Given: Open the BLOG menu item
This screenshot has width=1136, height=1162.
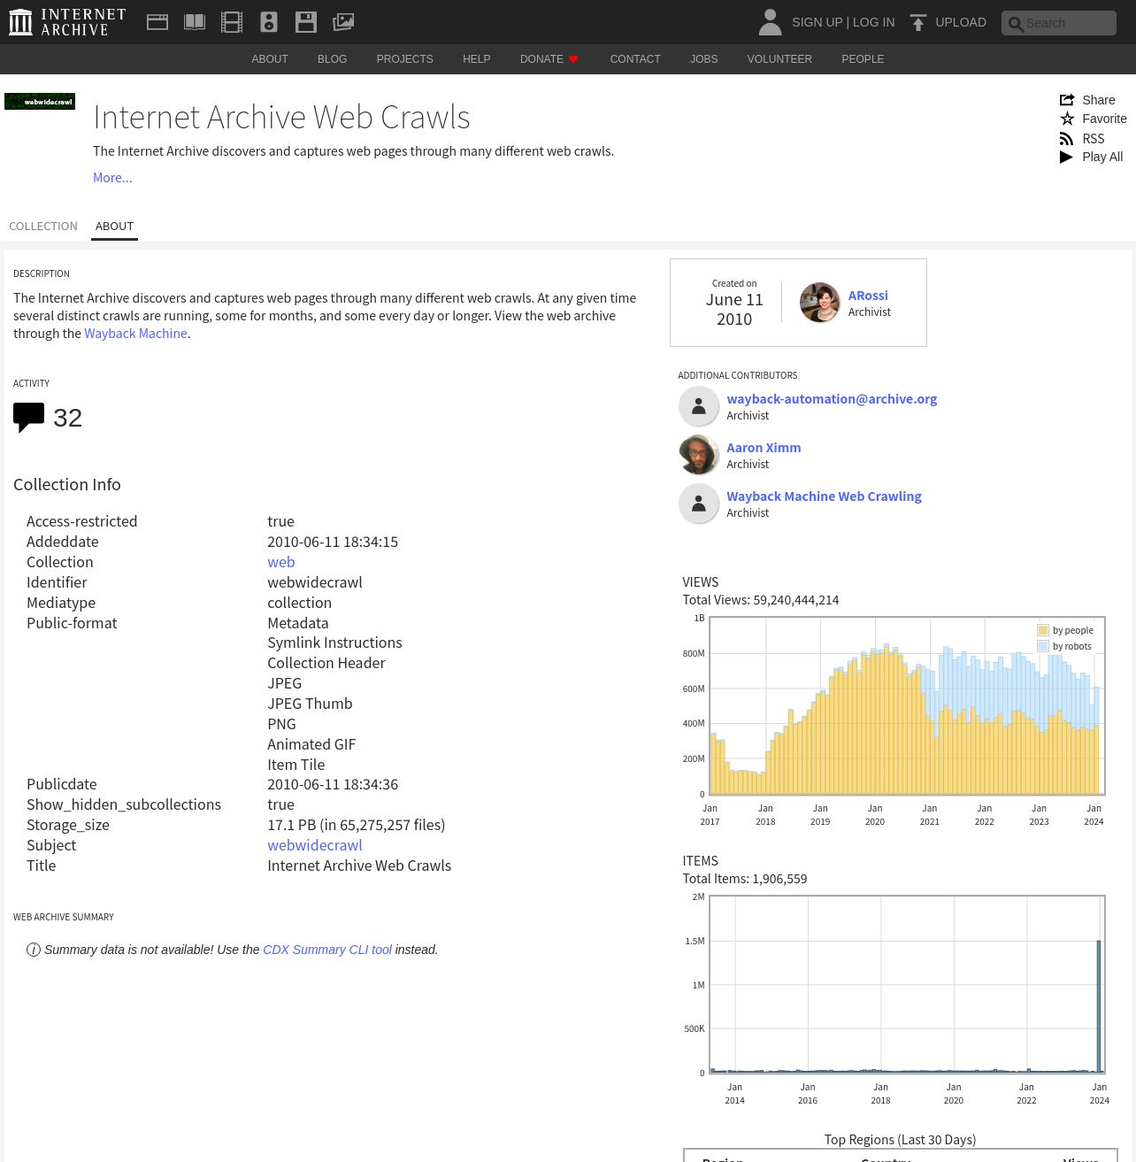Looking at the screenshot, I should (333, 59).
